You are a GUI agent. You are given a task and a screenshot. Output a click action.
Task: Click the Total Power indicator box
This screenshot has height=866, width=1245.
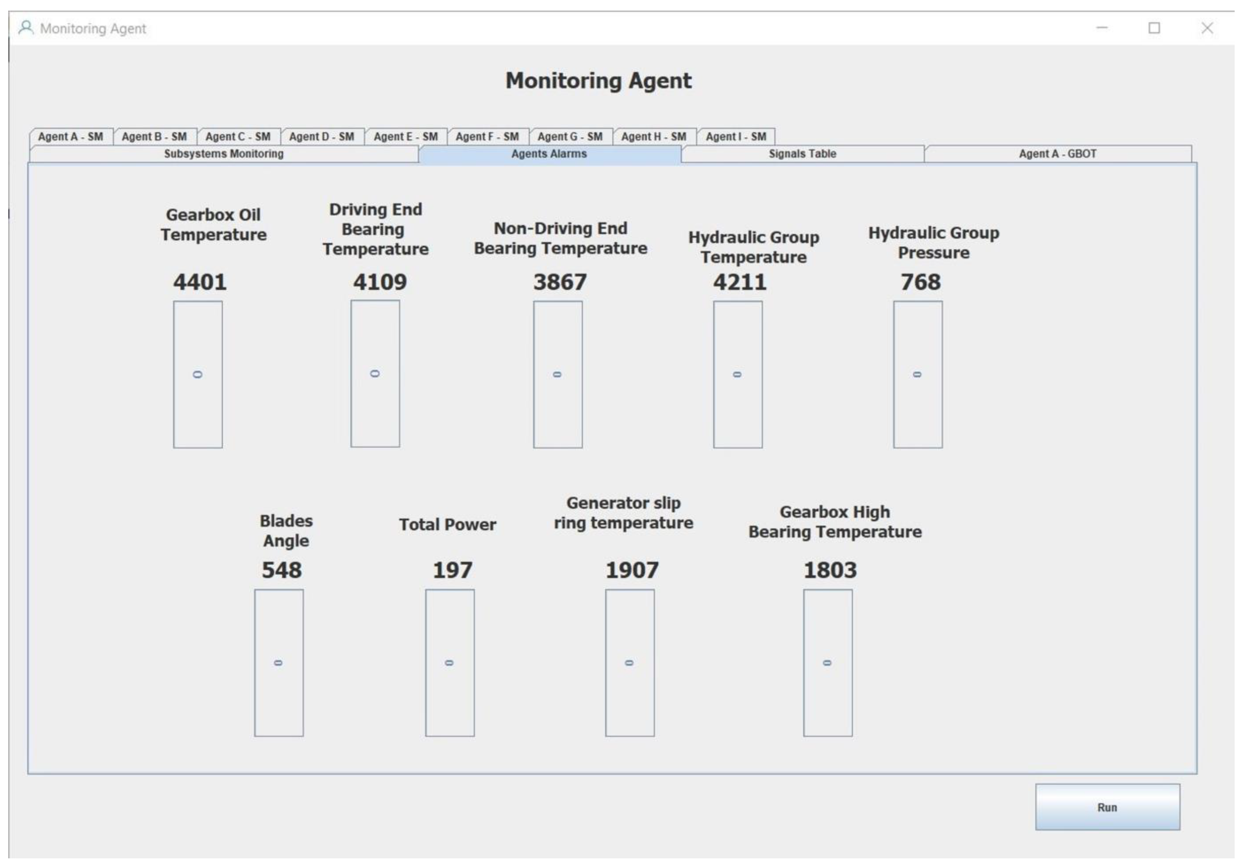point(450,663)
